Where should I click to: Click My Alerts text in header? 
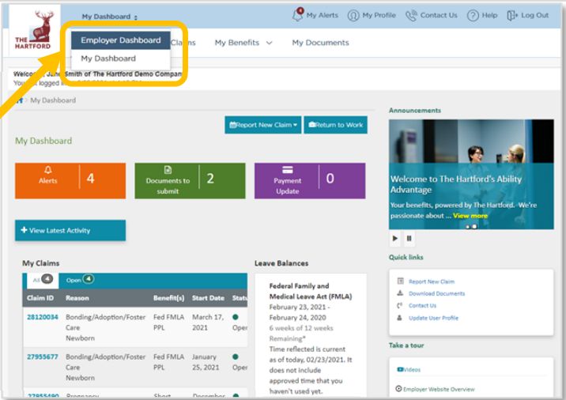click(322, 15)
